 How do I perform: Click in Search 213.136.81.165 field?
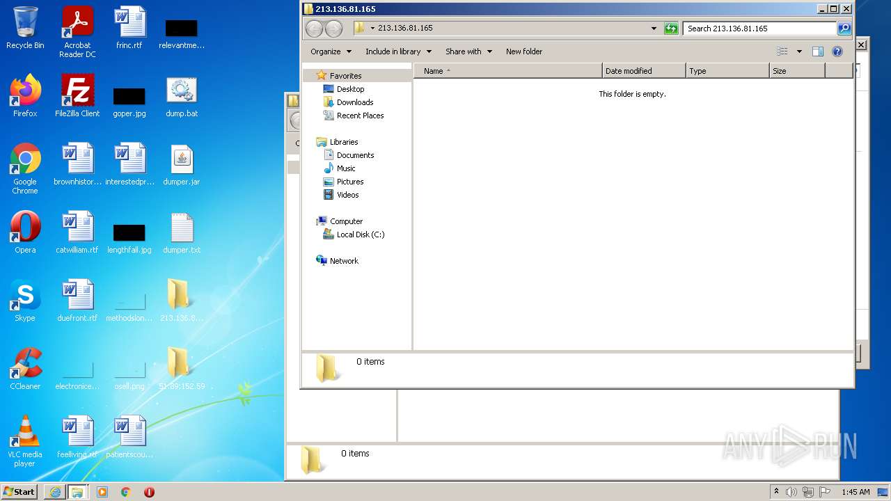pyautogui.click(x=759, y=29)
